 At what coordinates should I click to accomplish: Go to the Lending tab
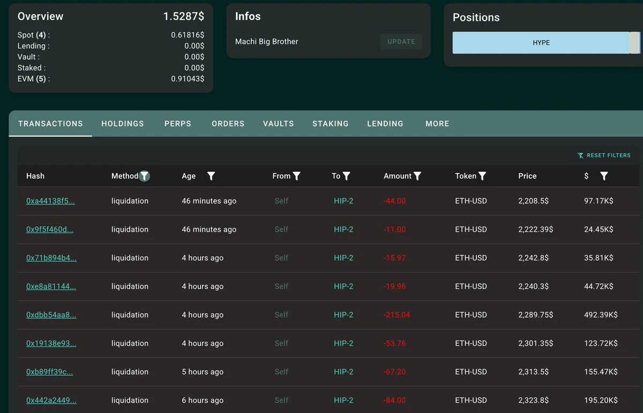tap(385, 124)
